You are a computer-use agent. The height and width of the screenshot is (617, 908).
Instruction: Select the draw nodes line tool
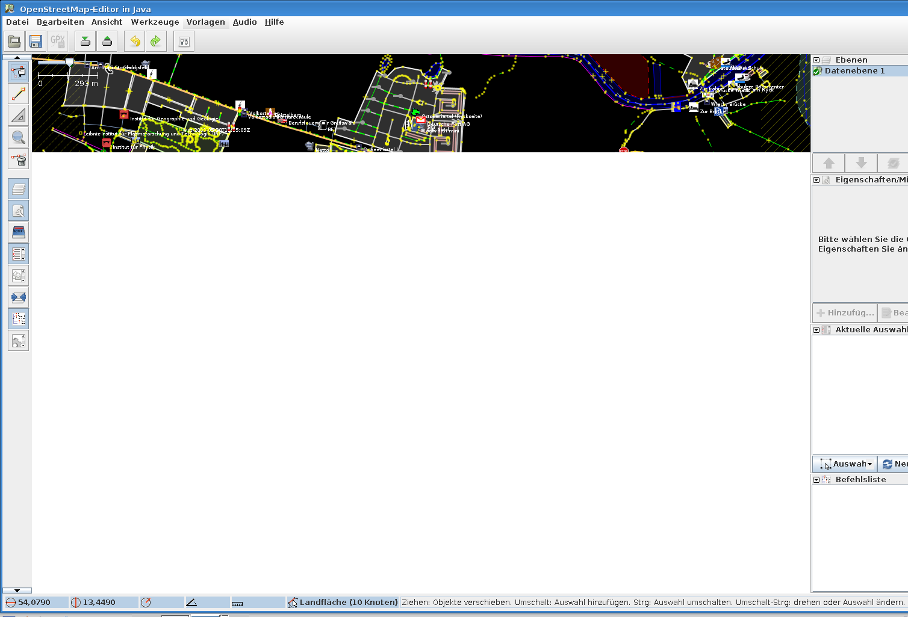click(19, 94)
